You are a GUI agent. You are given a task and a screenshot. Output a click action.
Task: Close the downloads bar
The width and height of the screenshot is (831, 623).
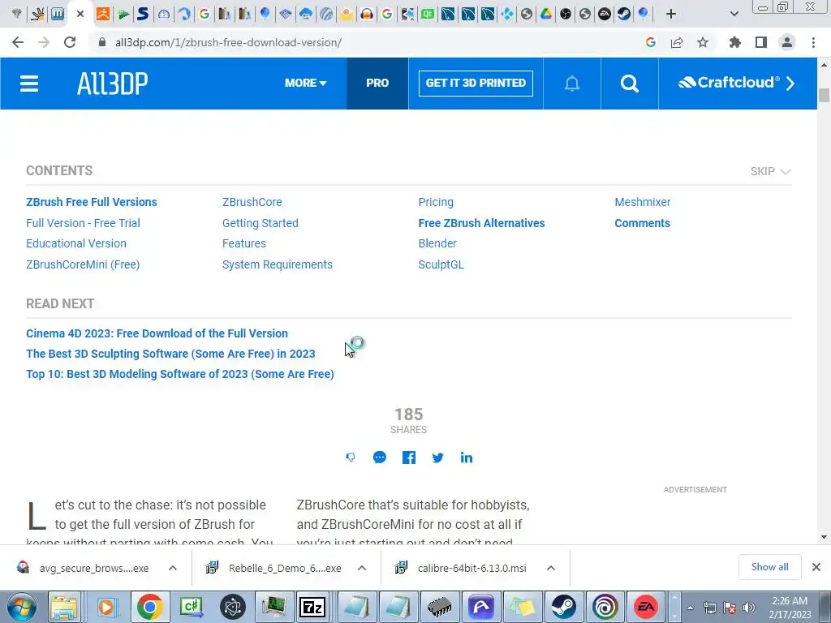click(816, 567)
